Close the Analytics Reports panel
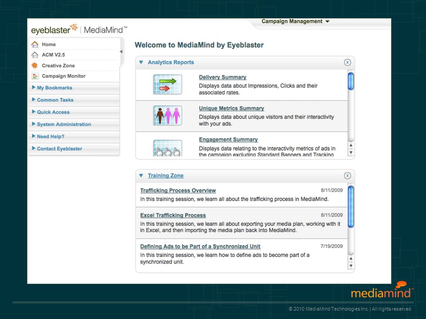426x319 pixels. 347,62
